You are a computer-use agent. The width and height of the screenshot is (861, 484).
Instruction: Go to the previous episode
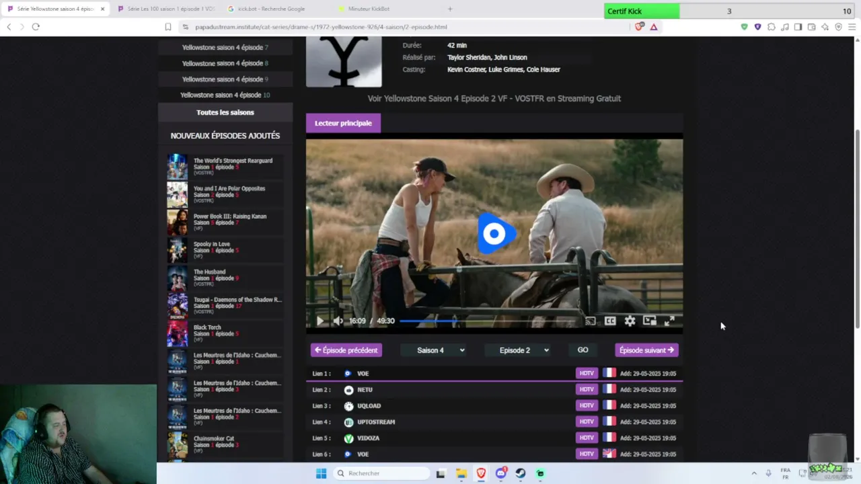click(x=346, y=350)
